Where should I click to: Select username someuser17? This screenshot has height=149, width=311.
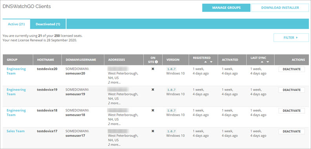point(75,136)
